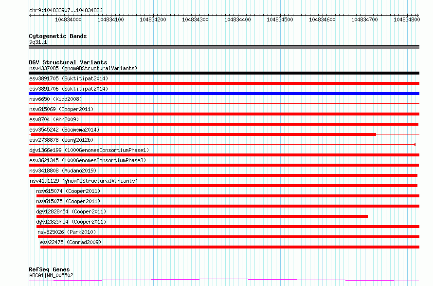Click the red nsv825026 variant bar

tap(229, 237)
